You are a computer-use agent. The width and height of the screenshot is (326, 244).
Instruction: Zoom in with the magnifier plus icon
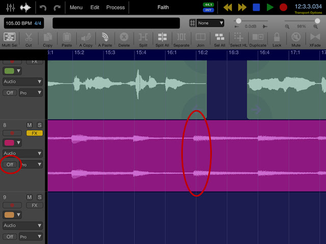point(315,26)
